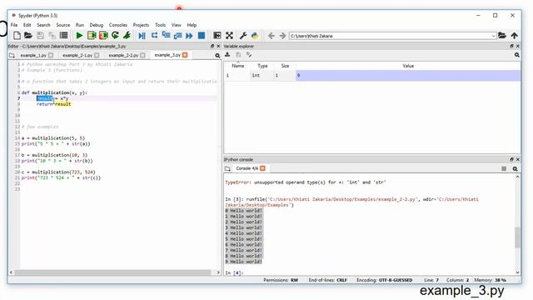
Task: Open the PYTHONPATH manager Python icon
Action: pos(255,35)
